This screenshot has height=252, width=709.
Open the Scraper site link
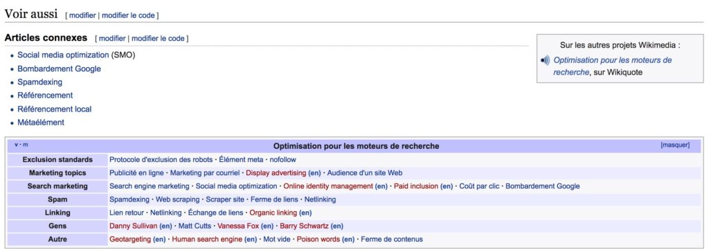(x=225, y=199)
